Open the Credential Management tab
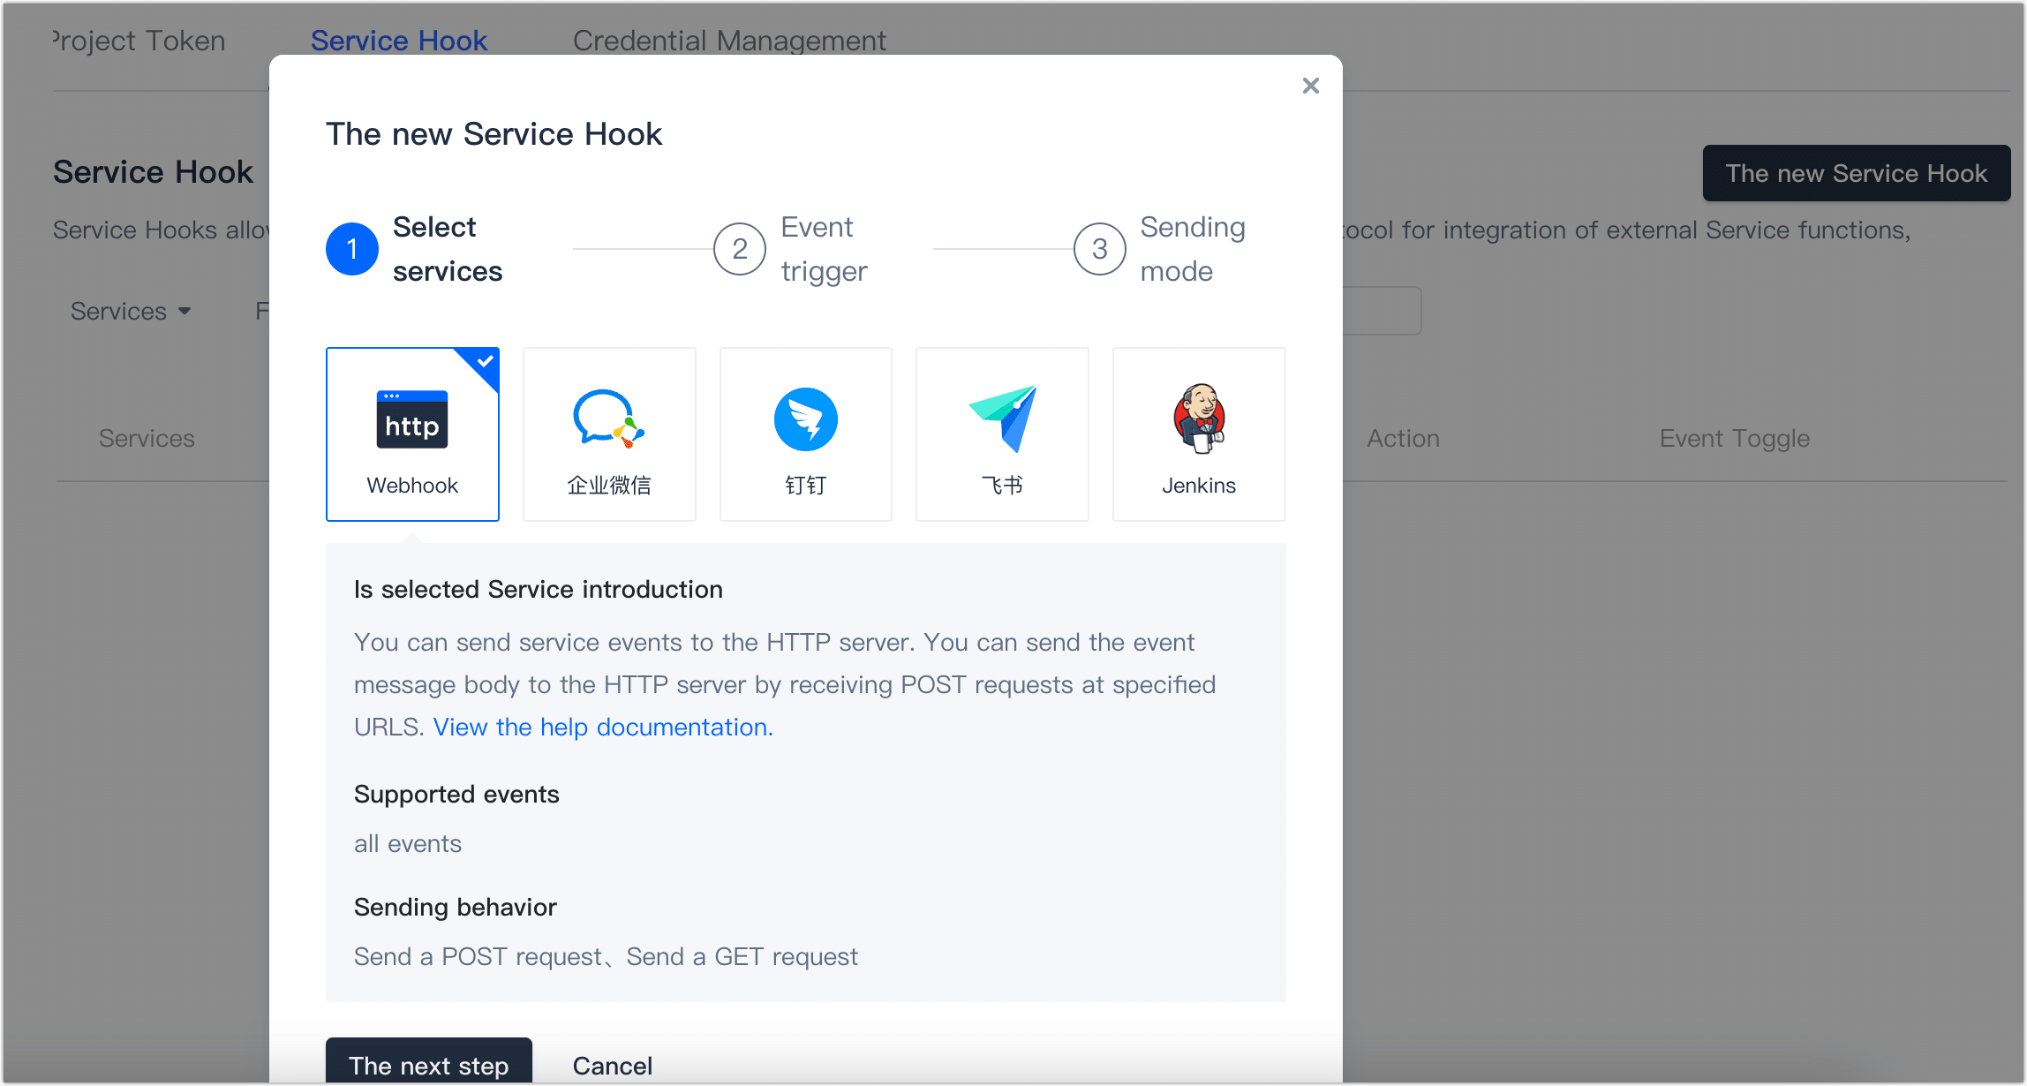The height and width of the screenshot is (1086, 2027). tap(728, 41)
